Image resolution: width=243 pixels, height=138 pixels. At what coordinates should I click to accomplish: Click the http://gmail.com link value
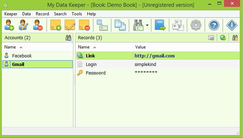[x=155, y=56]
